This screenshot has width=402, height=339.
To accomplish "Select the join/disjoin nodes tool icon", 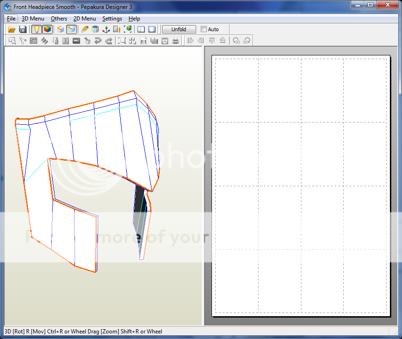I will 23,41.
